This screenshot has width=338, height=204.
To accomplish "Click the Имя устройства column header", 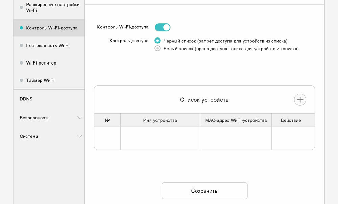I will [x=160, y=120].
